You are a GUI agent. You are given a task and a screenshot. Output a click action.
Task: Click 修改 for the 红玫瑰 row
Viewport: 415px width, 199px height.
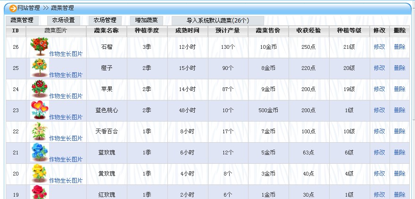click(379, 194)
